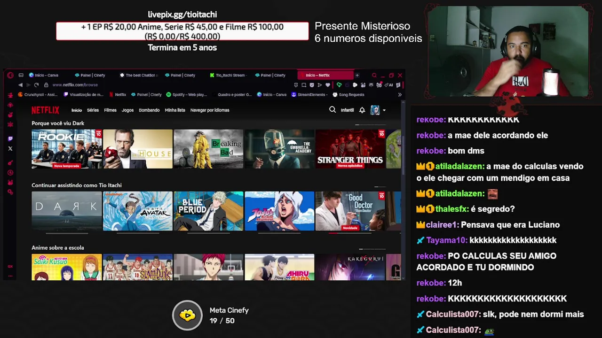The width and height of the screenshot is (602, 338).
Task: Open the Séries menu in Netflix
Action: [x=93, y=110]
